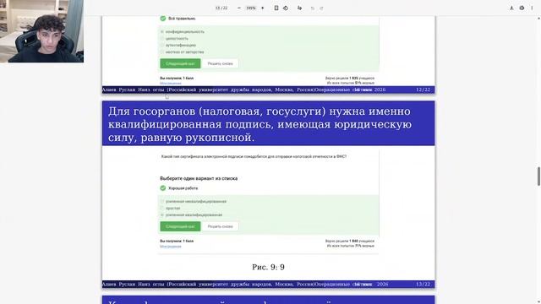Click the slide title about госорганов
The width and height of the screenshot is (541, 304).
pos(260,124)
